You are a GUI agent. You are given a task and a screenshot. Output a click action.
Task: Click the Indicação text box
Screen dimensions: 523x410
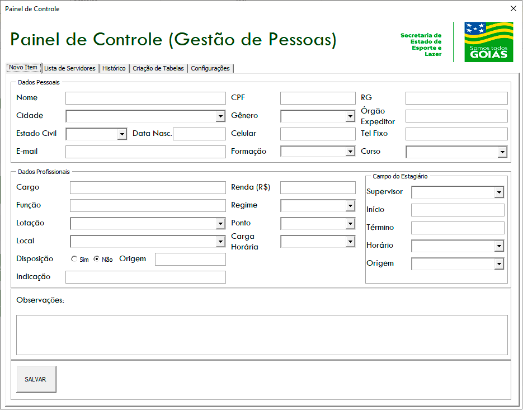145,277
